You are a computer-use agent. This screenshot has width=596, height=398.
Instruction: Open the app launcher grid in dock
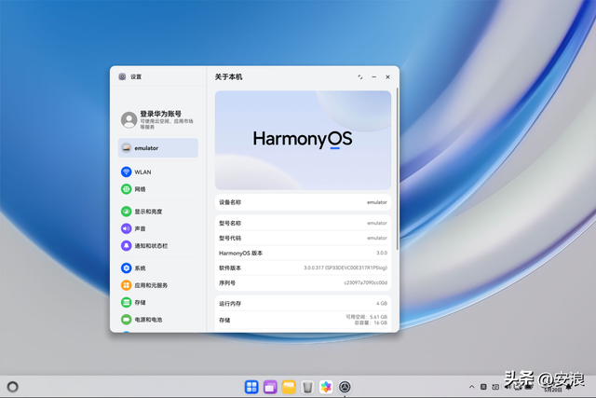[251, 387]
